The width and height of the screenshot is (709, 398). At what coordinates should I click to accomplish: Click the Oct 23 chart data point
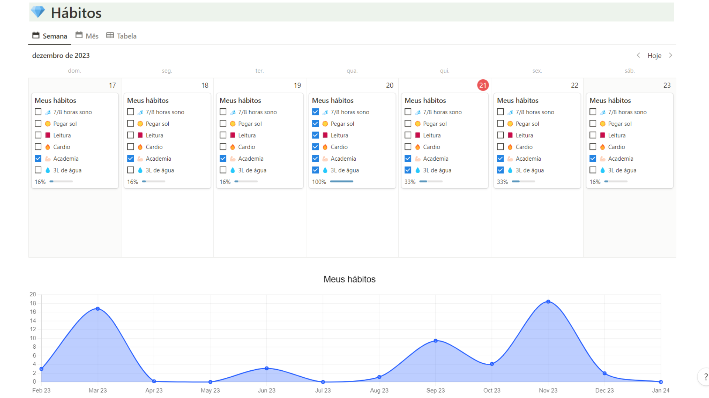492,364
